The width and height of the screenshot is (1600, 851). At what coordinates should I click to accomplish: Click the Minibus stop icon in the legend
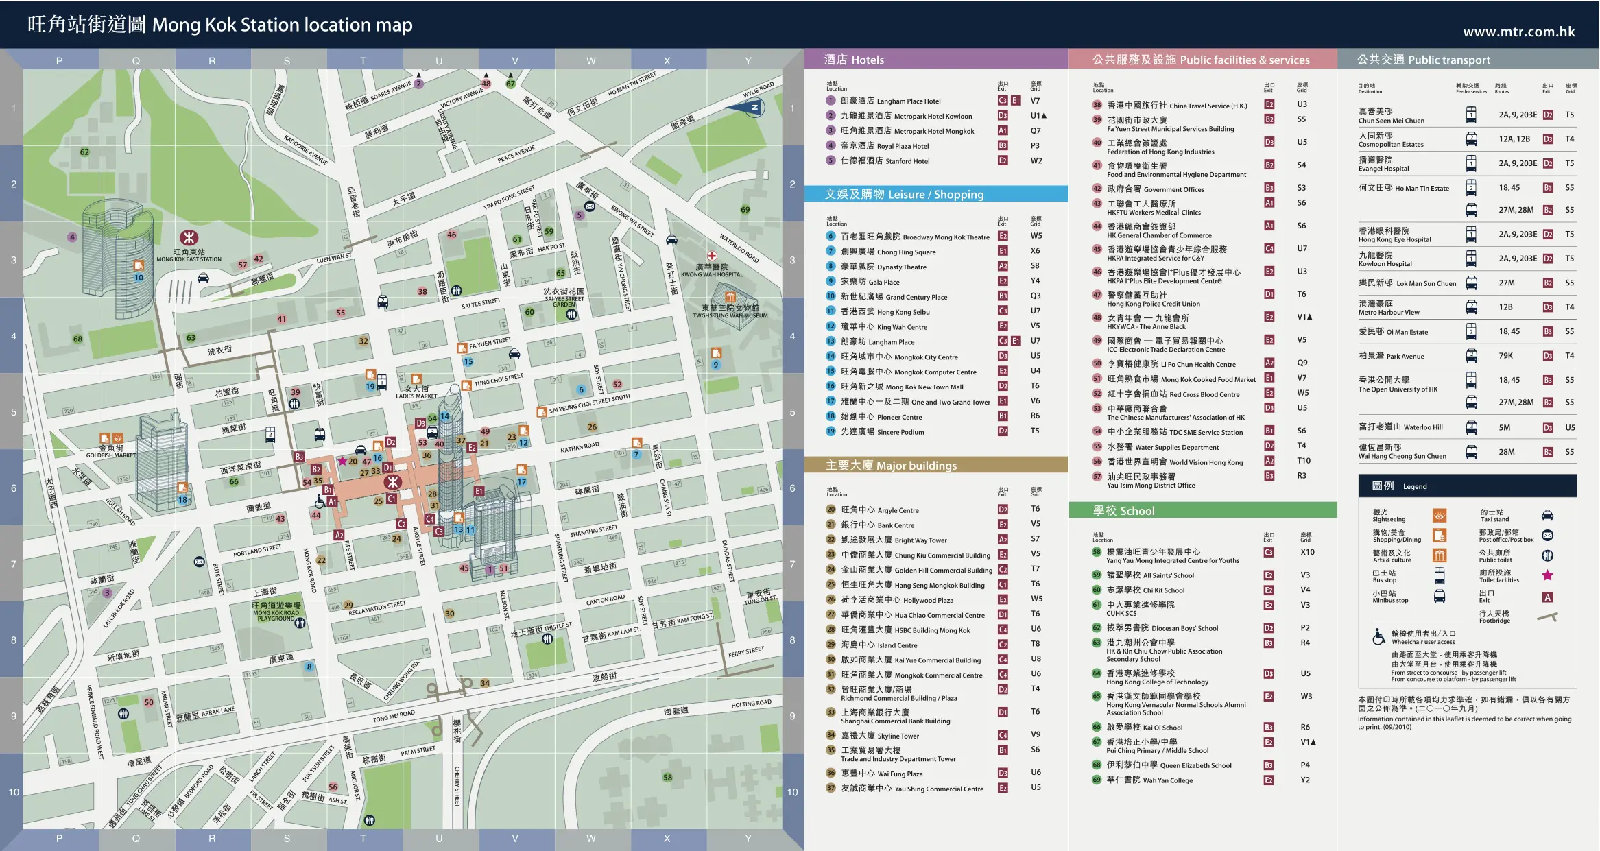pos(1439,596)
